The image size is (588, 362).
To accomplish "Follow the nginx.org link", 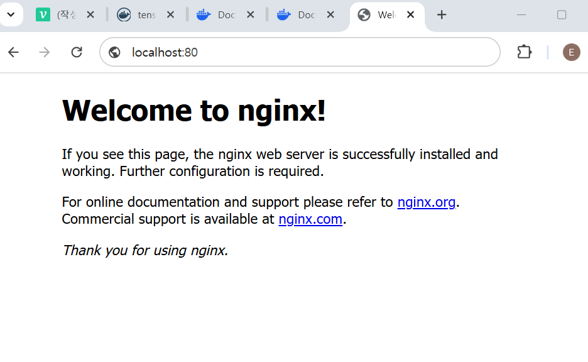I will coord(427,202).
